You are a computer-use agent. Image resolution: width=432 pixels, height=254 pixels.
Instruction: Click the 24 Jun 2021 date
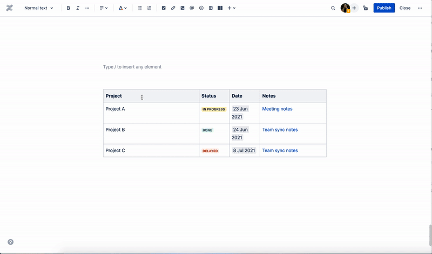pyautogui.click(x=240, y=133)
